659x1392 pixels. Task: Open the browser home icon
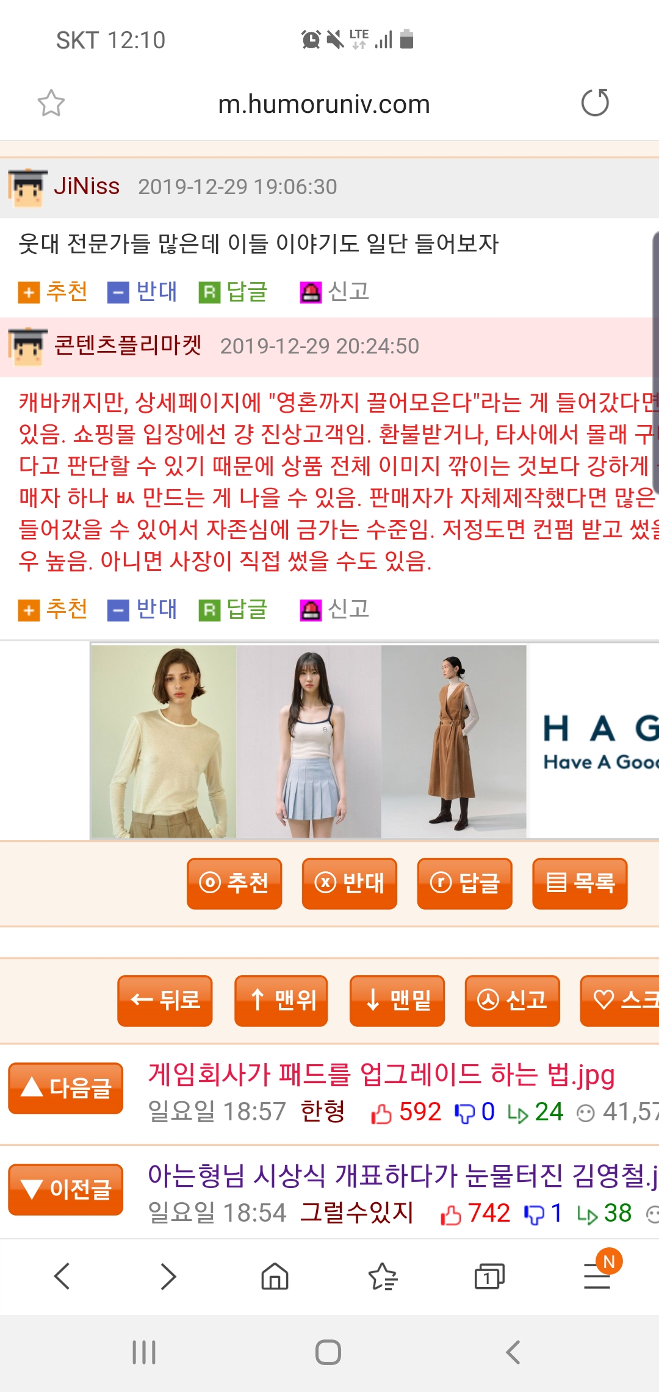[x=275, y=1276]
